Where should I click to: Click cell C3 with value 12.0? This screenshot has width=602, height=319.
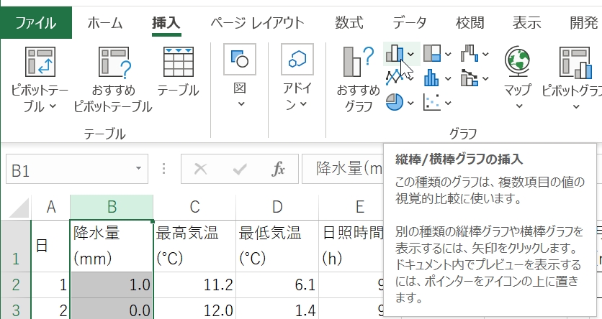(x=194, y=310)
